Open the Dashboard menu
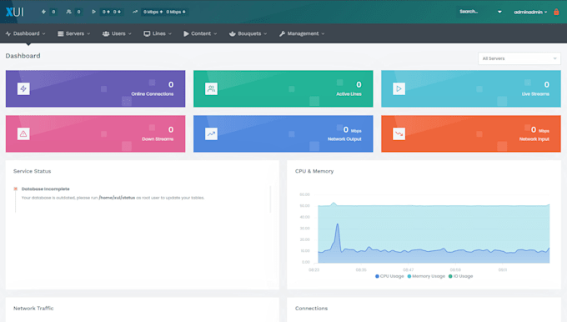 (x=26, y=33)
